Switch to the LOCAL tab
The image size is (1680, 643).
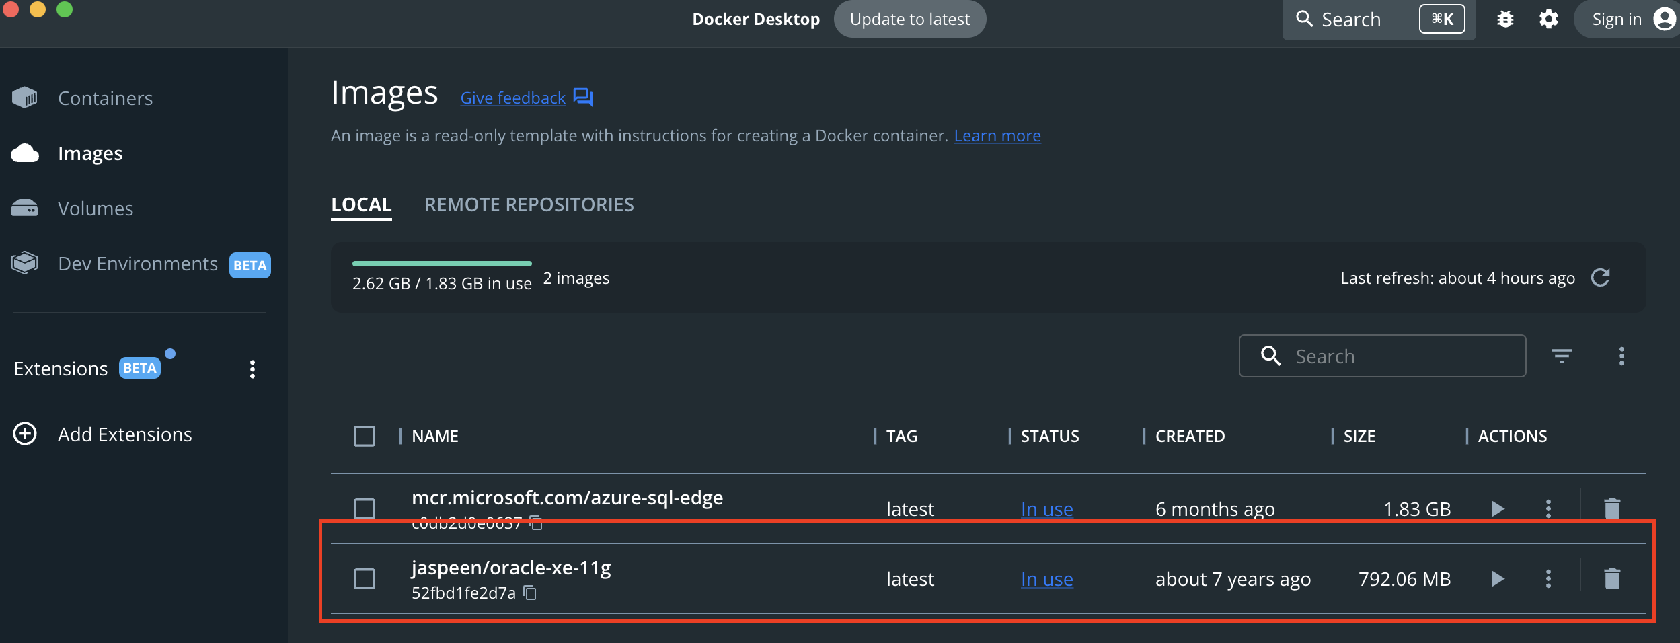pyautogui.click(x=361, y=204)
